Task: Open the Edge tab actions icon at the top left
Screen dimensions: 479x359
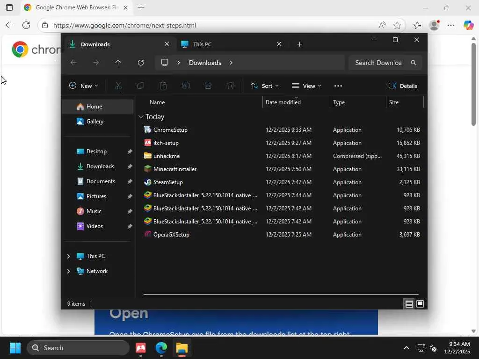Action: click(9, 7)
